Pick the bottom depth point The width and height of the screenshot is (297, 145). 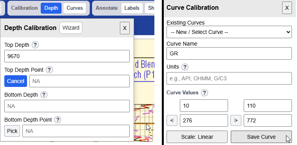click(12, 131)
